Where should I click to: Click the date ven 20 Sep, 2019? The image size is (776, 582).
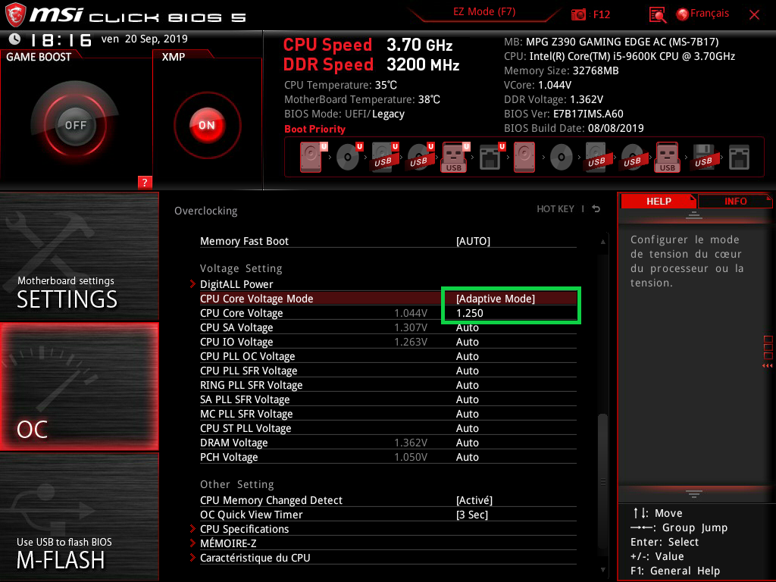tap(145, 39)
